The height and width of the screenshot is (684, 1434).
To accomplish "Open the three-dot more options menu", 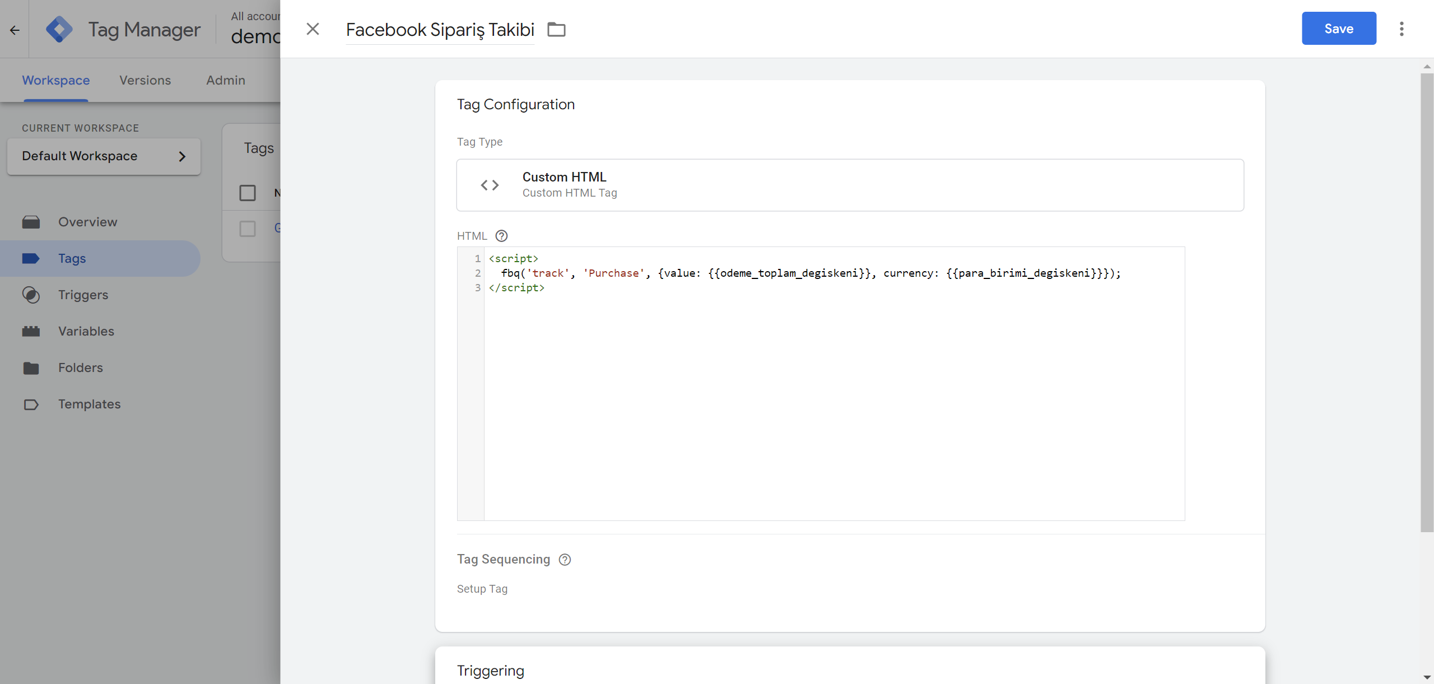I will [1402, 29].
